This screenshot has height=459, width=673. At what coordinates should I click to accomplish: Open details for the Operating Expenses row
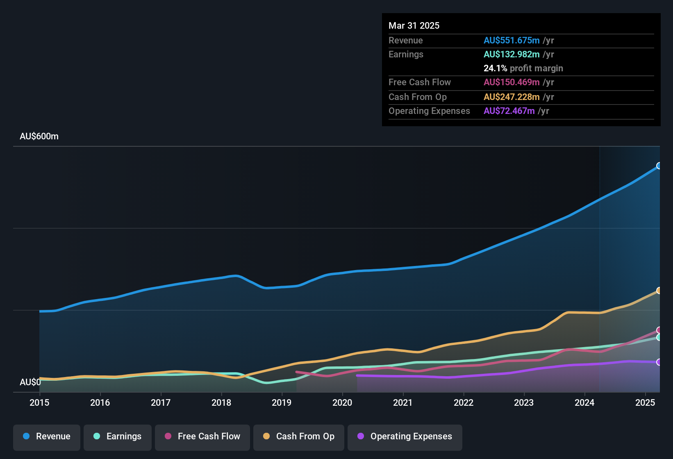click(x=429, y=111)
